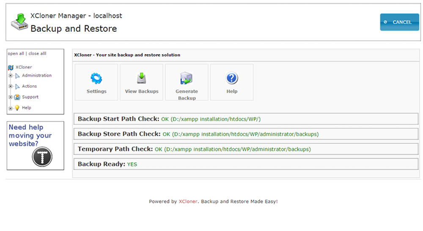Click 'Need help moving your website?' banner
Image resolution: width=423 pixels, height=231 pixels.
pyautogui.click(x=36, y=146)
